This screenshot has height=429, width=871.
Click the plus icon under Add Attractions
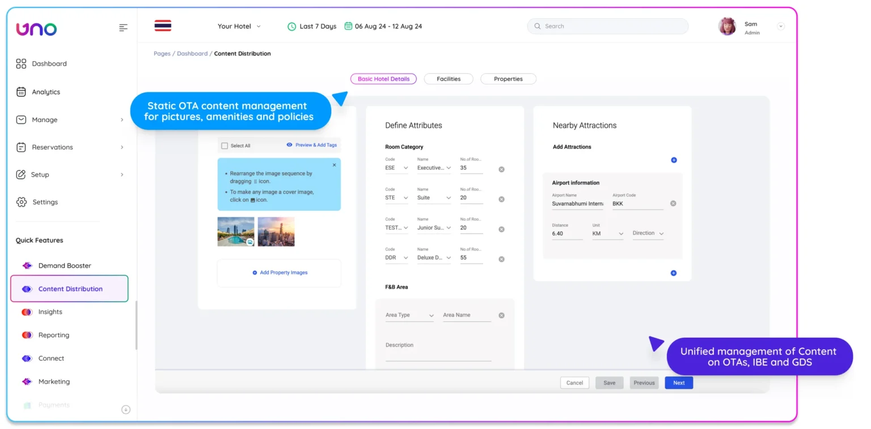674,160
